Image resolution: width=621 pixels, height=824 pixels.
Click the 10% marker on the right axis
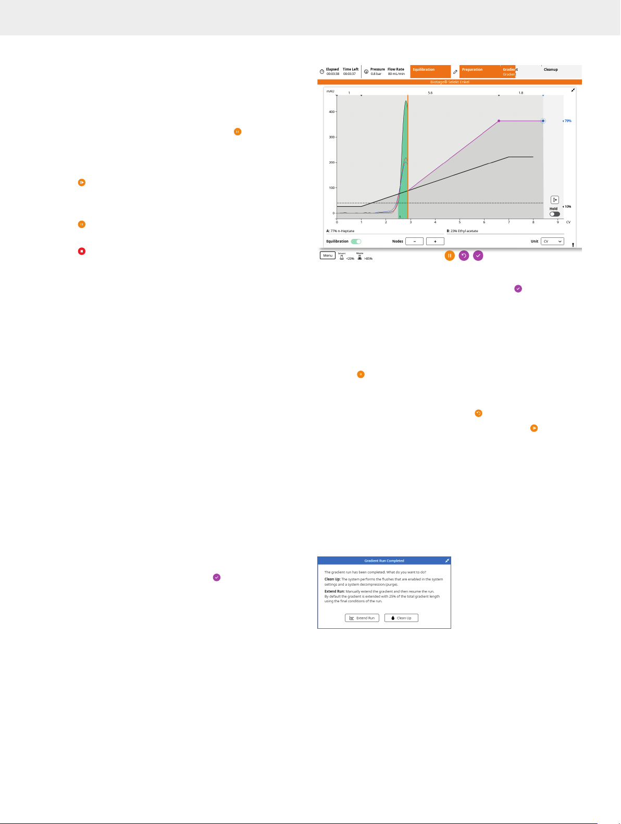coord(567,207)
